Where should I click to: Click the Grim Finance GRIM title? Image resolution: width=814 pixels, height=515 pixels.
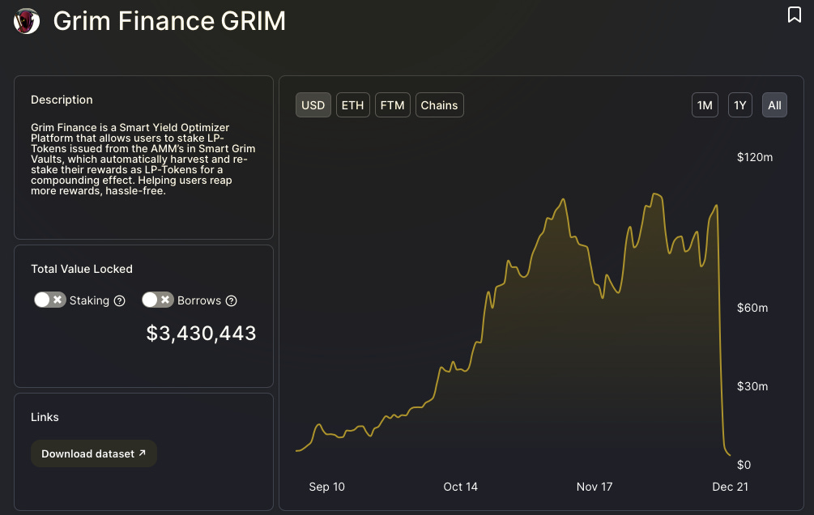pyautogui.click(x=169, y=21)
